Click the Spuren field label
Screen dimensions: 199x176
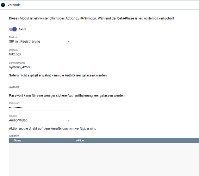13,116
